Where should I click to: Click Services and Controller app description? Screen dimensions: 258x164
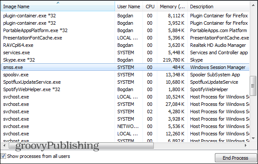219,52
